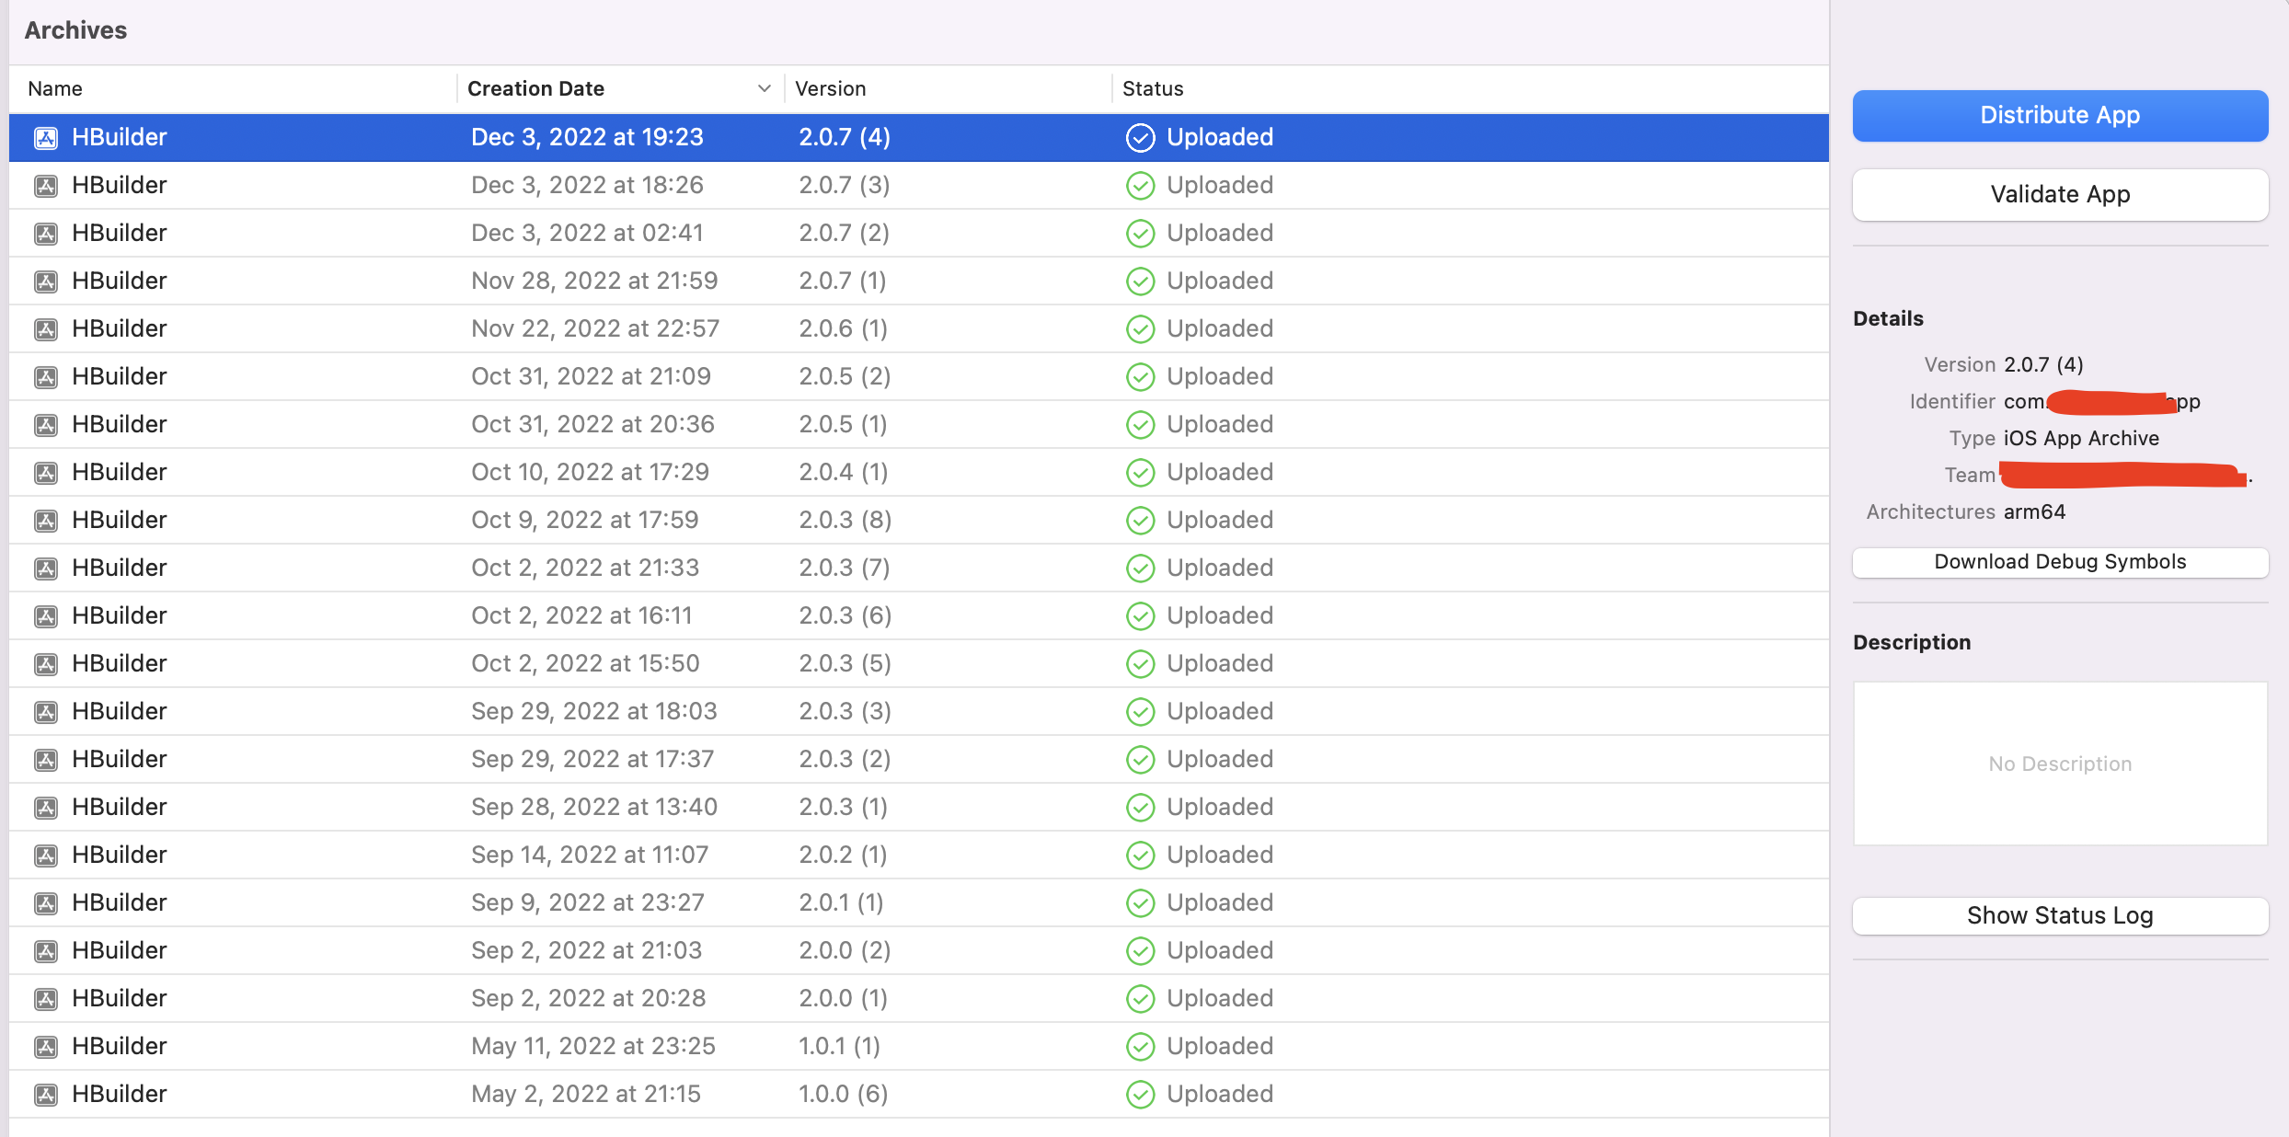Select archive icon for version 2.0.7 (2)
2289x1137 pixels.
click(x=46, y=234)
